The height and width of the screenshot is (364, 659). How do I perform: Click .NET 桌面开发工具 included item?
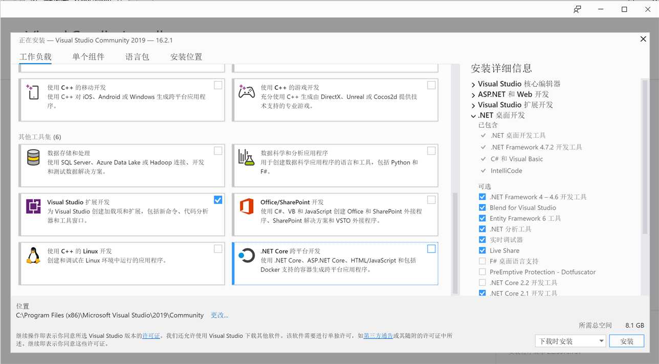518,135
